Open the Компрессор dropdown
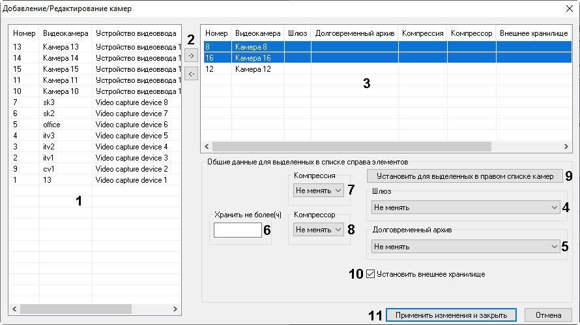580x325 pixels. [x=318, y=230]
